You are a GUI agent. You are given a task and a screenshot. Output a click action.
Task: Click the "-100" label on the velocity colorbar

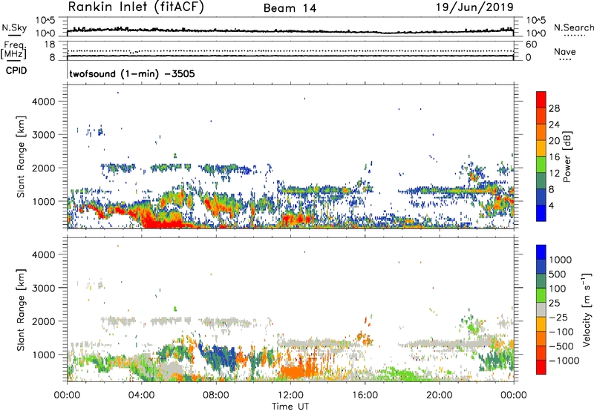pos(561,332)
